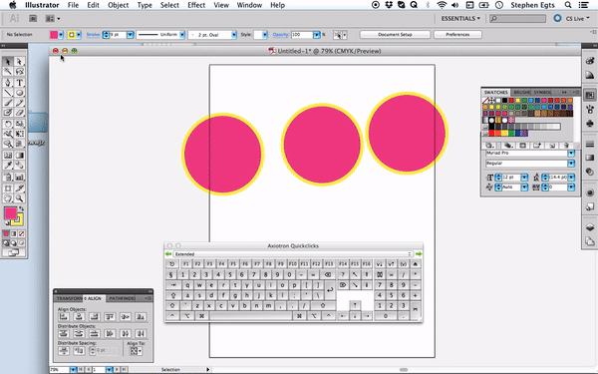Open the Window menu
This screenshot has height=374, width=598.
249,5
